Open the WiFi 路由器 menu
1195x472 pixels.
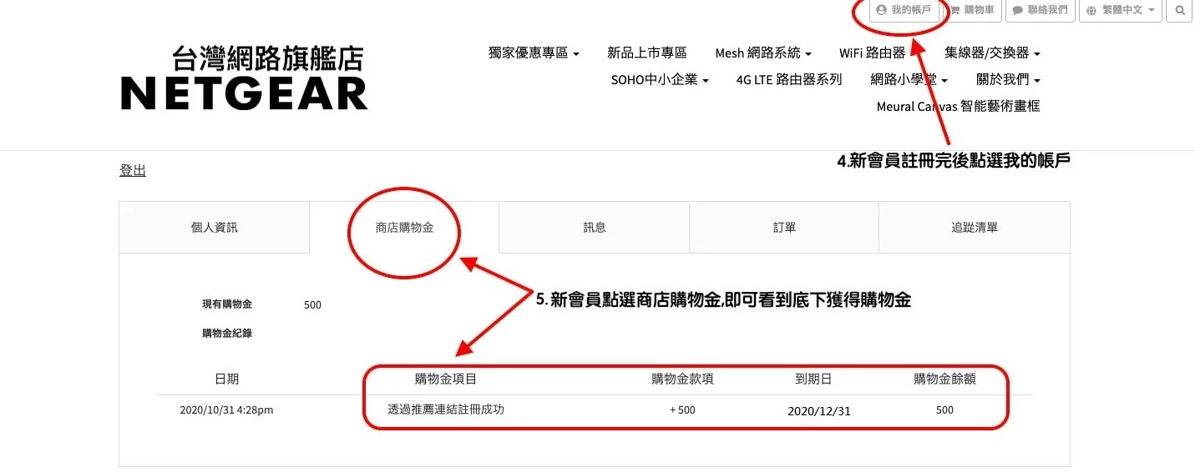[x=873, y=53]
